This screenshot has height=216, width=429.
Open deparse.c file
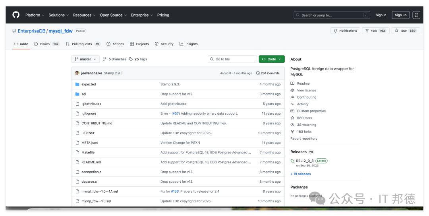(x=89, y=182)
